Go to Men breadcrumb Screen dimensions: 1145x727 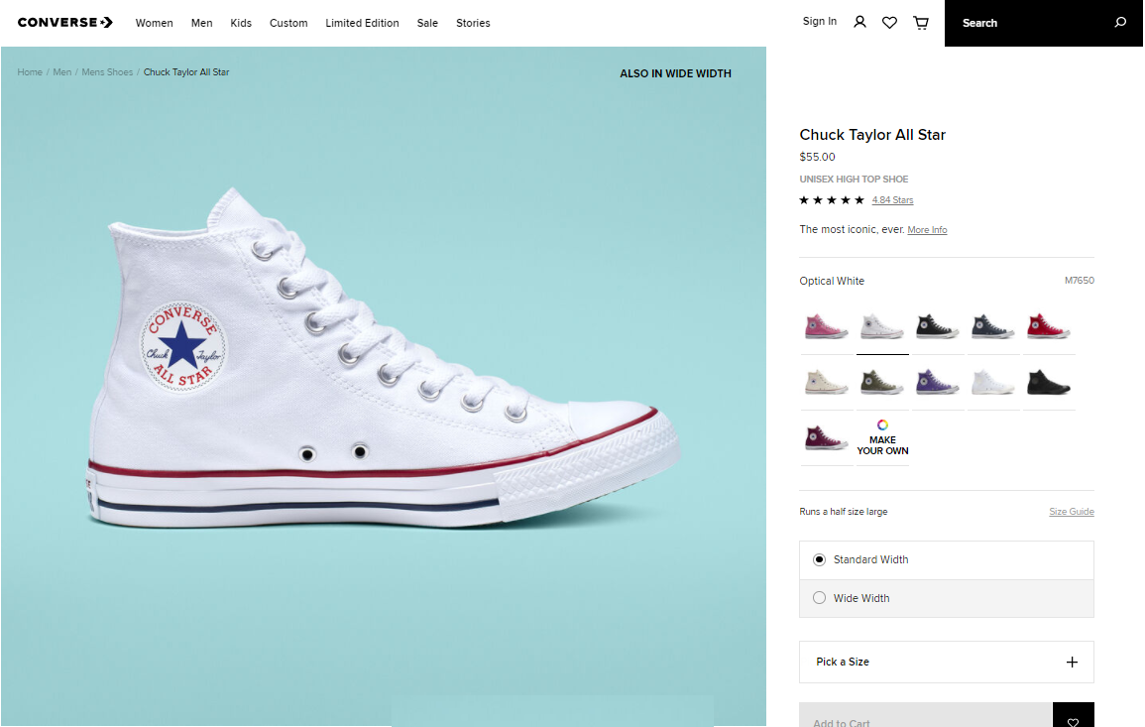tap(62, 72)
